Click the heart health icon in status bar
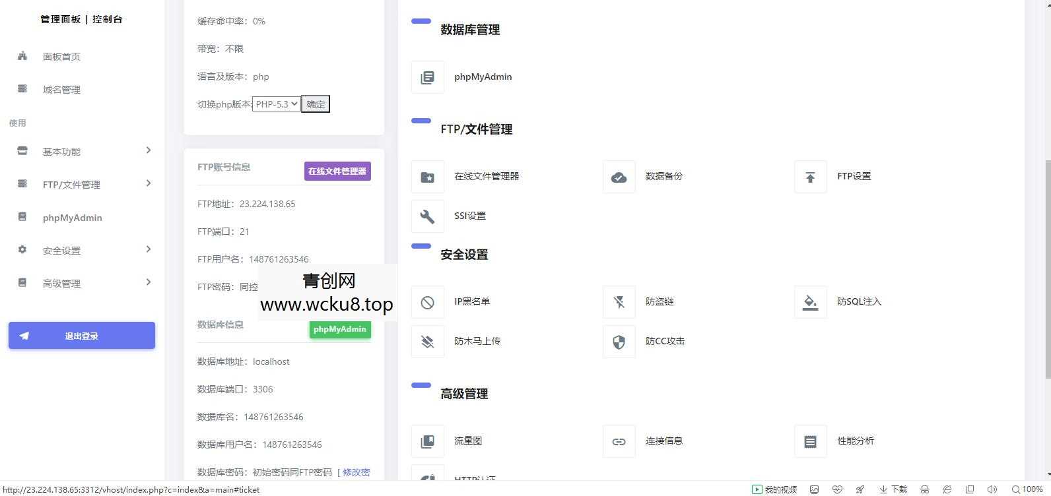1051x496 pixels. (x=837, y=489)
